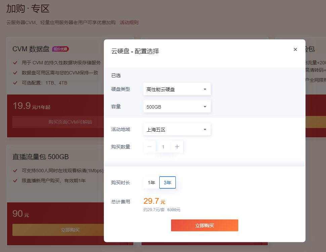The height and width of the screenshot is (252, 326).
Task: Close the 云硬盘 configuration dialog
Action: (x=295, y=50)
